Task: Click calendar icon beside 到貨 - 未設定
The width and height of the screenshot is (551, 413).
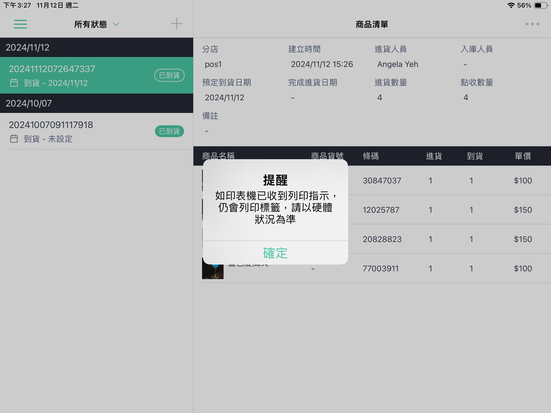Action: [14, 139]
